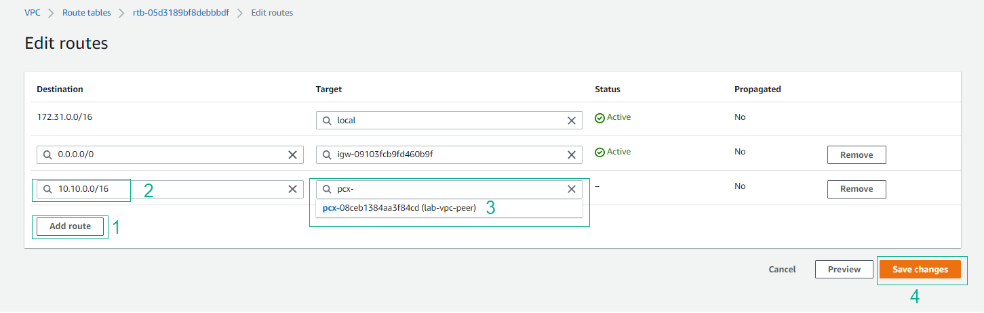The image size is (984, 313).
Task: Click the Edit routes page heading
Action: point(66,44)
